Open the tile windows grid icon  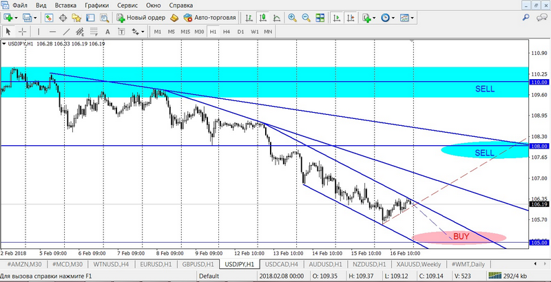tap(318, 17)
